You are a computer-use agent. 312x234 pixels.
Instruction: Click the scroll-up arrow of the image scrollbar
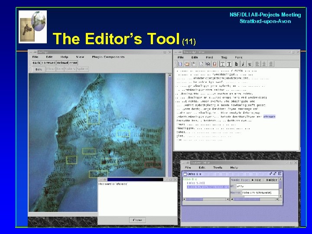click(170, 75)
